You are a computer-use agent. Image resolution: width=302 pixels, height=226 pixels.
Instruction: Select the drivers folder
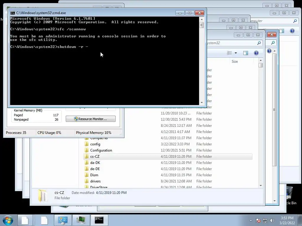(x=95, y=181)
